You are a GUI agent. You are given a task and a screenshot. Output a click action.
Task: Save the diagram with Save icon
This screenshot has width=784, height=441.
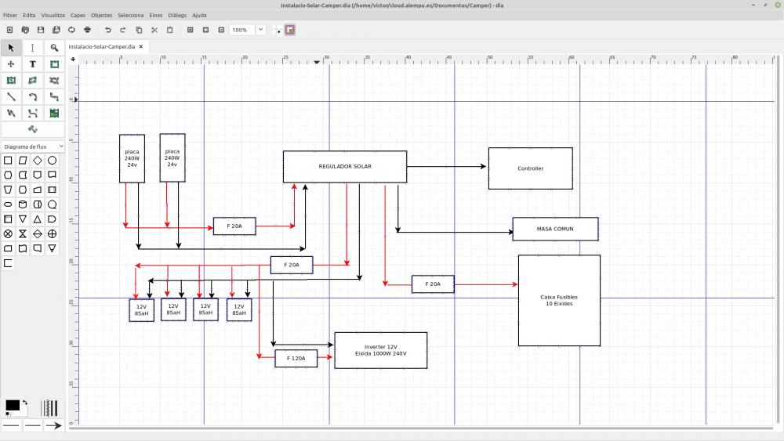coord(41,30)
